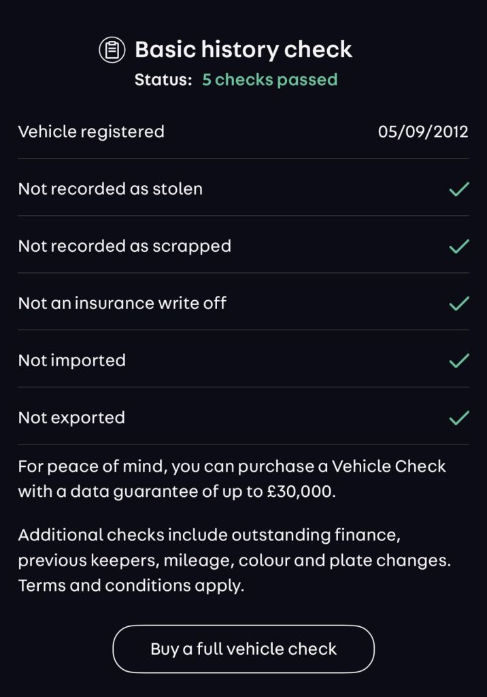487x697 pixels.
Task: Click the data guarantee up to £30,000 paragraph
Action: pos(232,479)
